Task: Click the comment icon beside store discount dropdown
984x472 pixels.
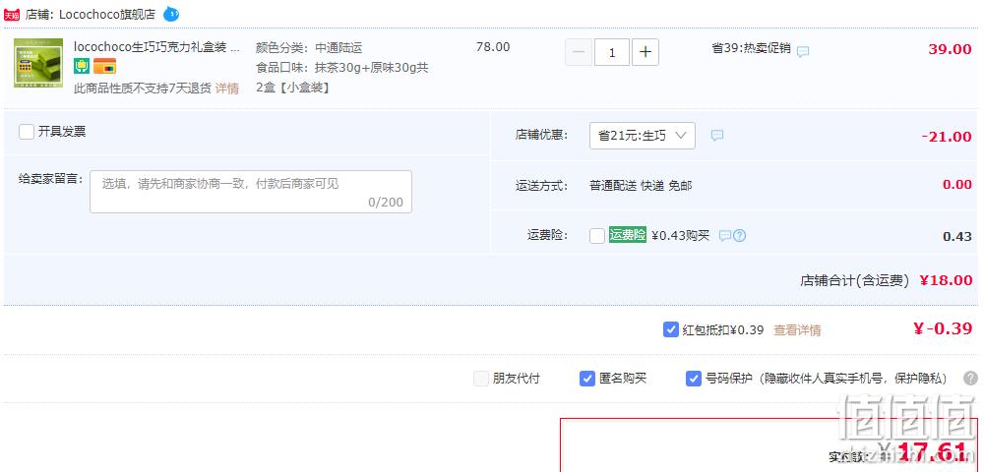Action: (717, 136)
